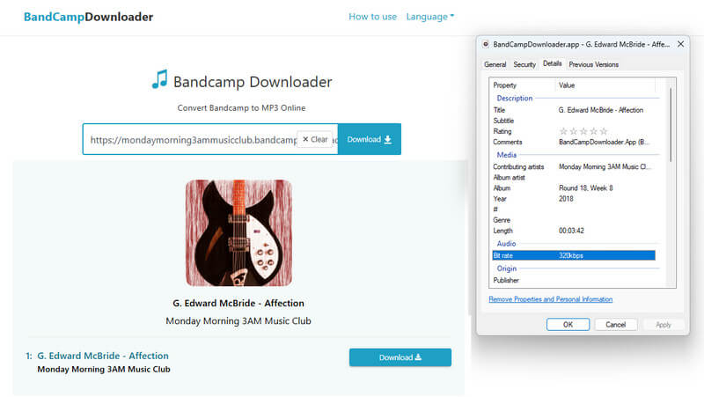Click Cancel in the Properties dialog
The width and height of the screenshot is (704, 397).
[x=615, y=324]
